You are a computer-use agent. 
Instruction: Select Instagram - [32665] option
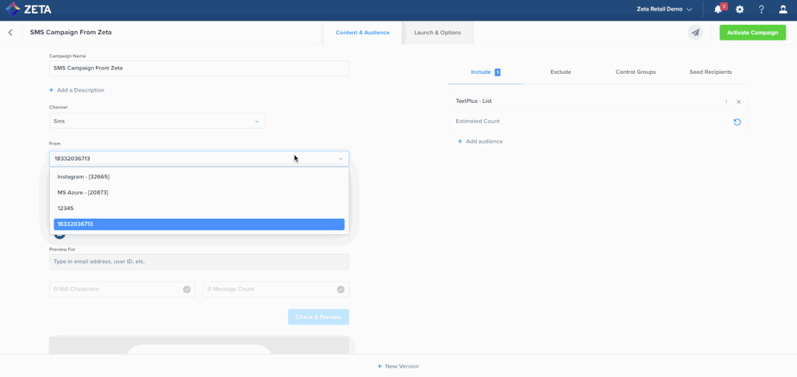point(83,177)
